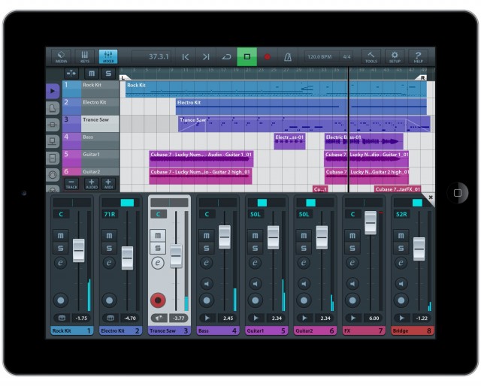The height and width of the screenshot is (386, 481).
Task: Click the metronome icon
Action: pos(287,56)
